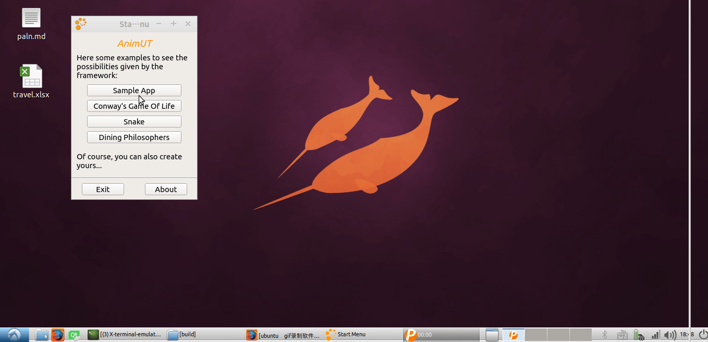Launch Conway's Game Of Life example
This screenshot has width=708, height=342.
(x=134, y=106)
